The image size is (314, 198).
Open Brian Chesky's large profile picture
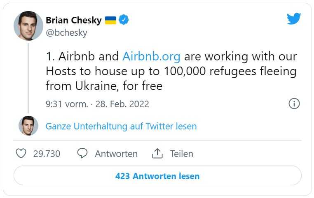pyautogui.click(x=28, y=26)
